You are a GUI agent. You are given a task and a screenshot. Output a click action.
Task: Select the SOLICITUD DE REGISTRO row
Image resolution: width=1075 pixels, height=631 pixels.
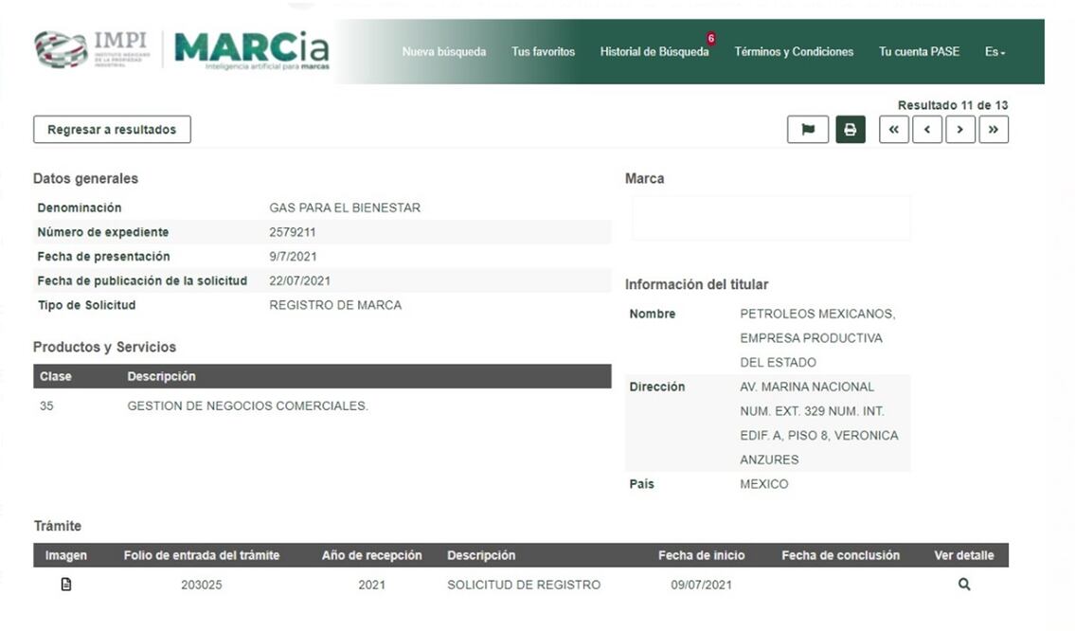(523, 585)
